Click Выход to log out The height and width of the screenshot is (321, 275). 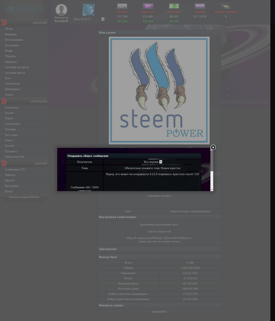tap(9, 191)
